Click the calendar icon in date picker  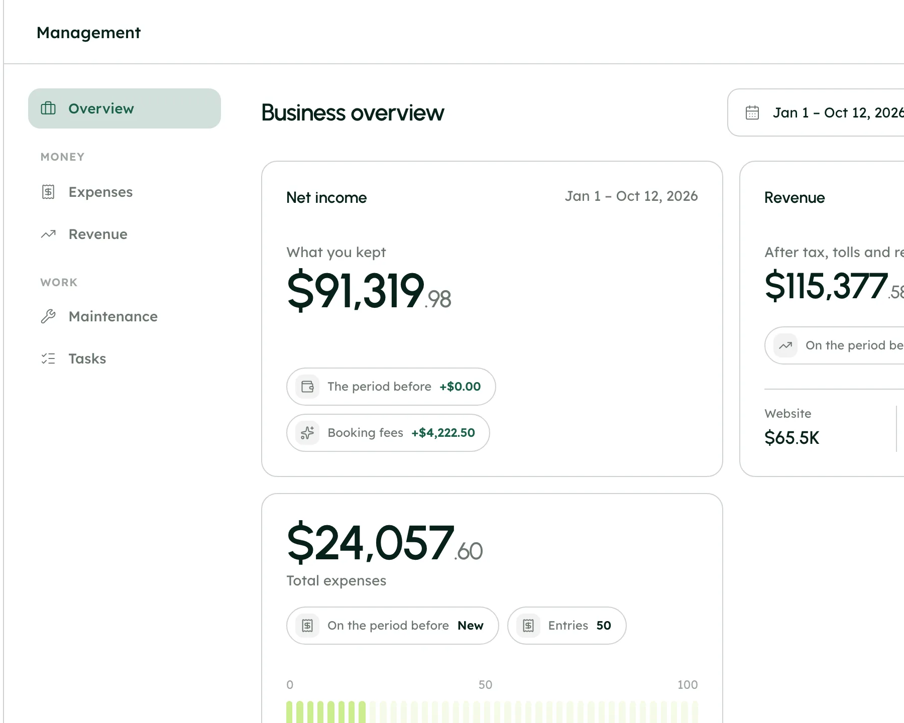point(752,112)
